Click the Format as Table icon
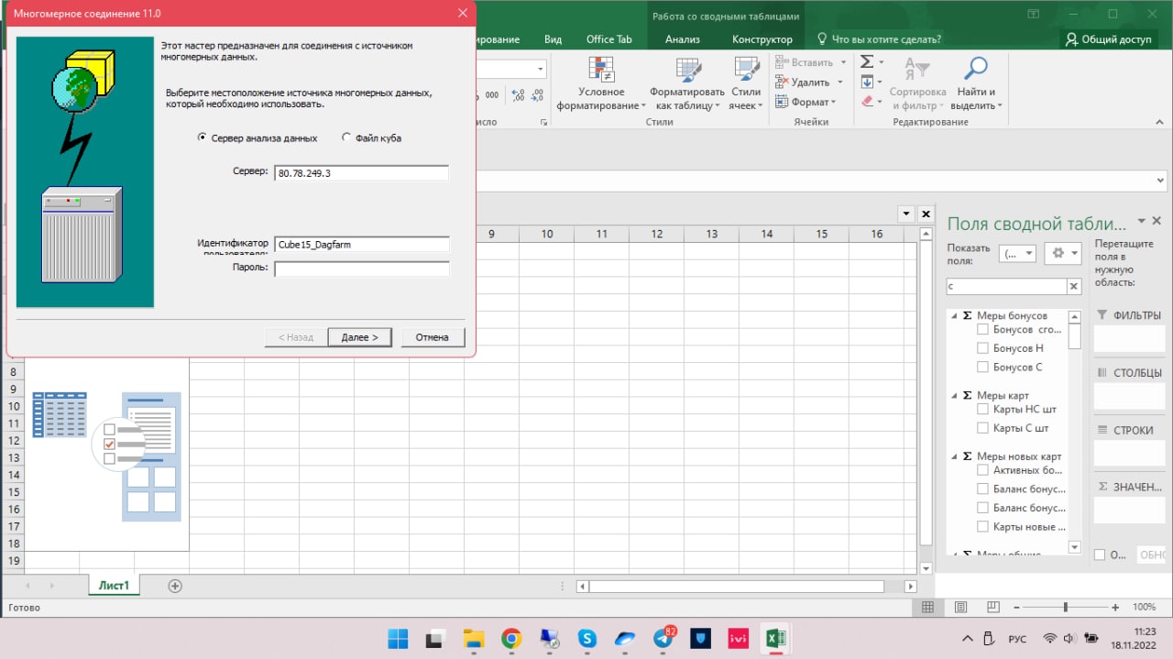 (x=686, y=71)
